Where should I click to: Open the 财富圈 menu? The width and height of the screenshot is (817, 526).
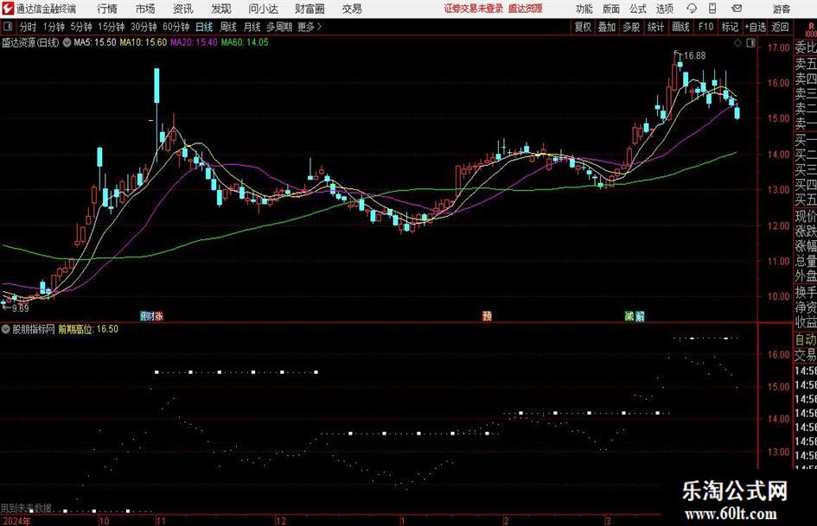[310, 9]
